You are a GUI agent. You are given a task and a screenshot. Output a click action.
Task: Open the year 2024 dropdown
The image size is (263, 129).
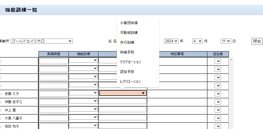(171, 41)
